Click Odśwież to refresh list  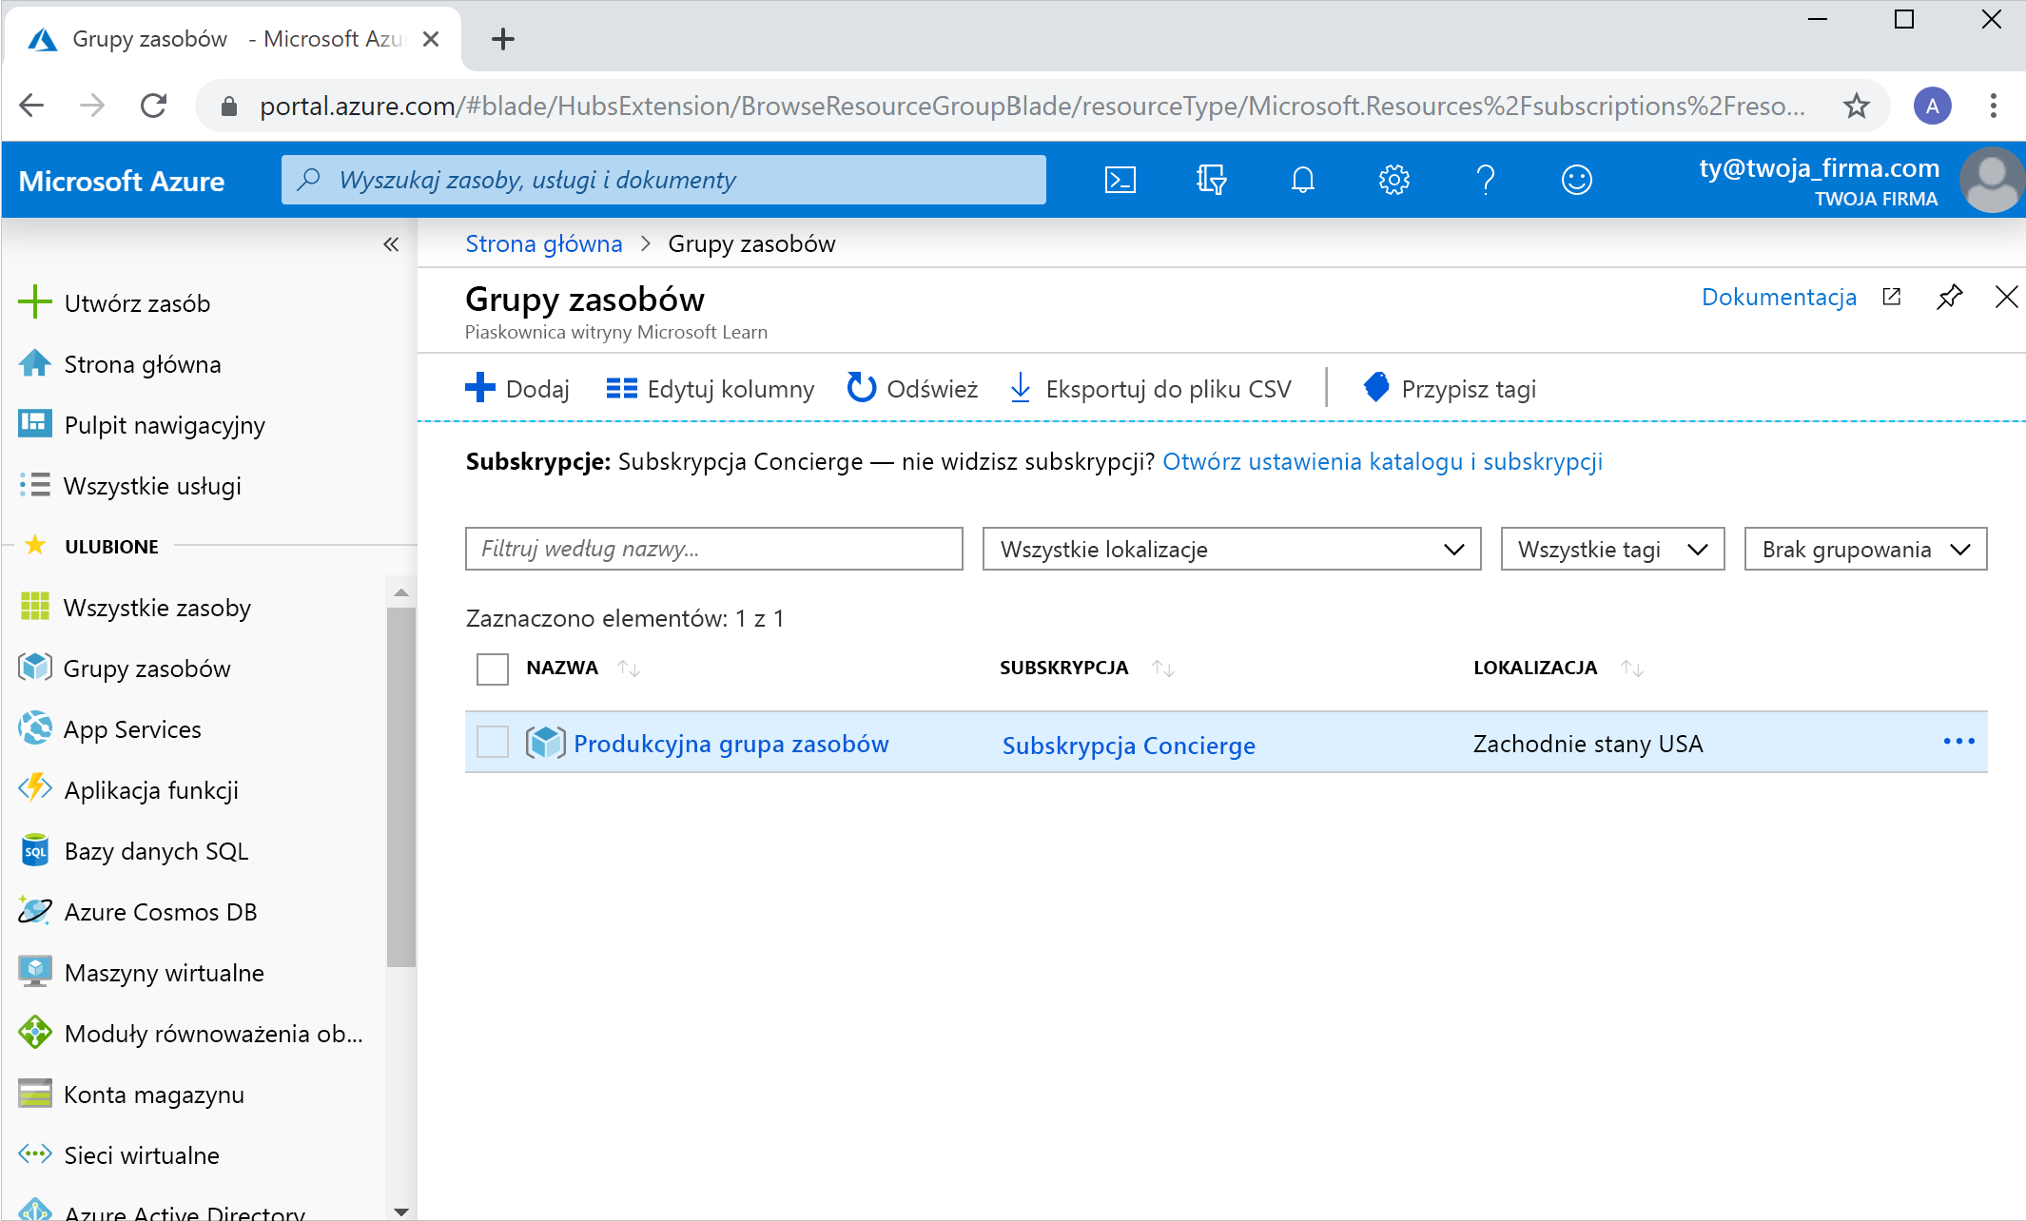point(912,389)
